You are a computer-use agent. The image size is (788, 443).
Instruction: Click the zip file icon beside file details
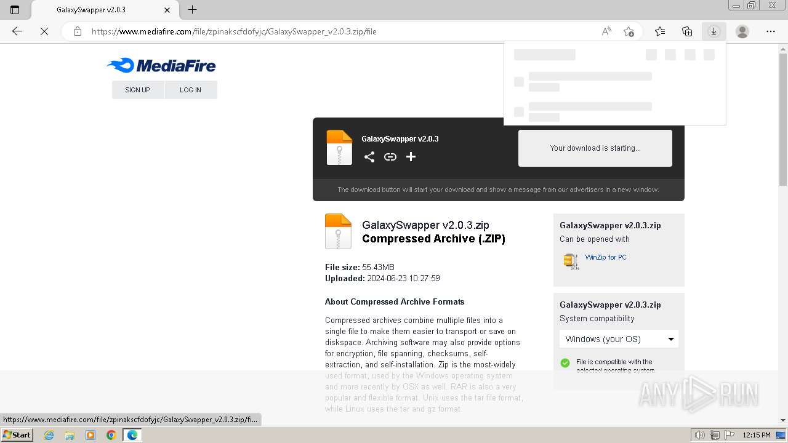click(338, 231)
